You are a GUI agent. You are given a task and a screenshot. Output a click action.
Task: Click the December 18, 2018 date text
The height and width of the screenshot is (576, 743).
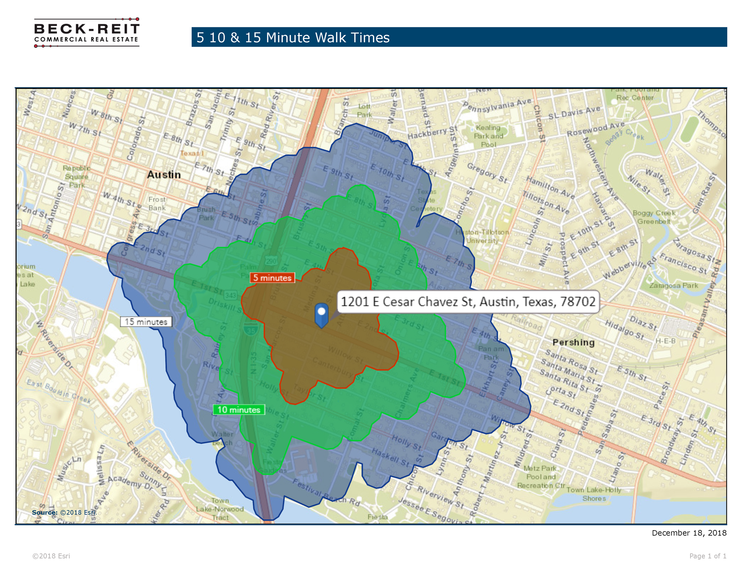coord(689,533)
